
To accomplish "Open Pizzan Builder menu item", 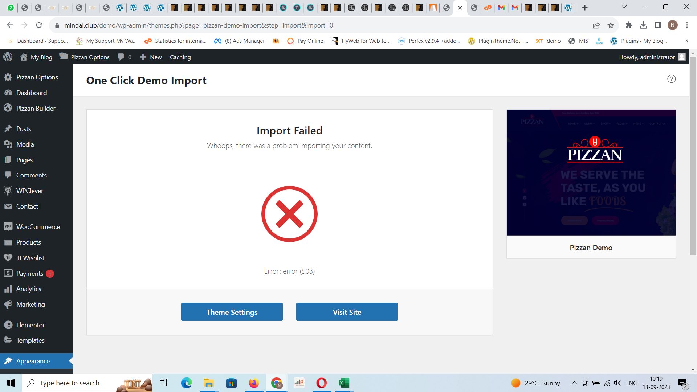I will [36, 109].
